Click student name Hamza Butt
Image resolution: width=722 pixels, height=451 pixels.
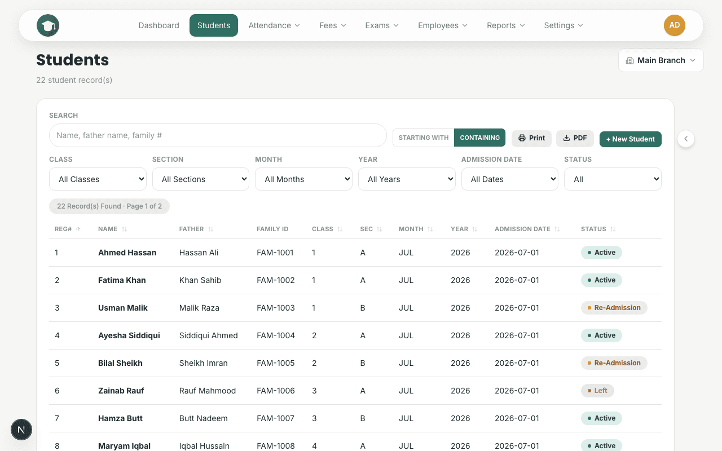pyautogui.click(x=120, y=418)
